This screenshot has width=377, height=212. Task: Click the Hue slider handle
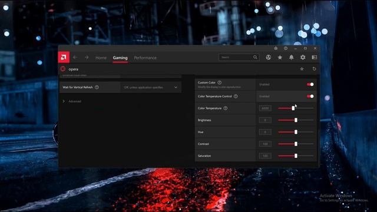pos(296,132)
